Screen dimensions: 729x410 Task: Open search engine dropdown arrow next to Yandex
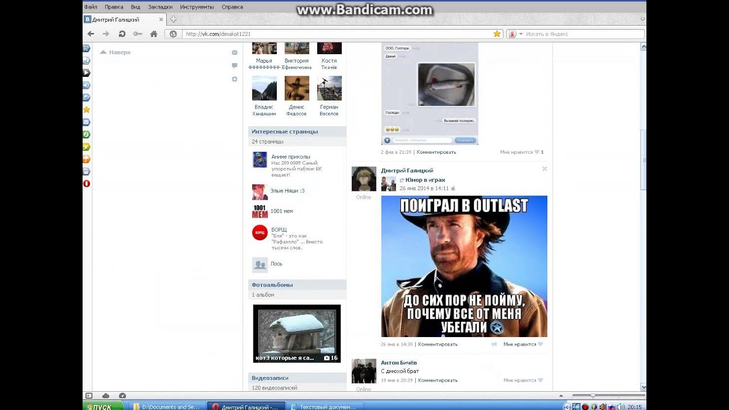click(x=521, y=34)
